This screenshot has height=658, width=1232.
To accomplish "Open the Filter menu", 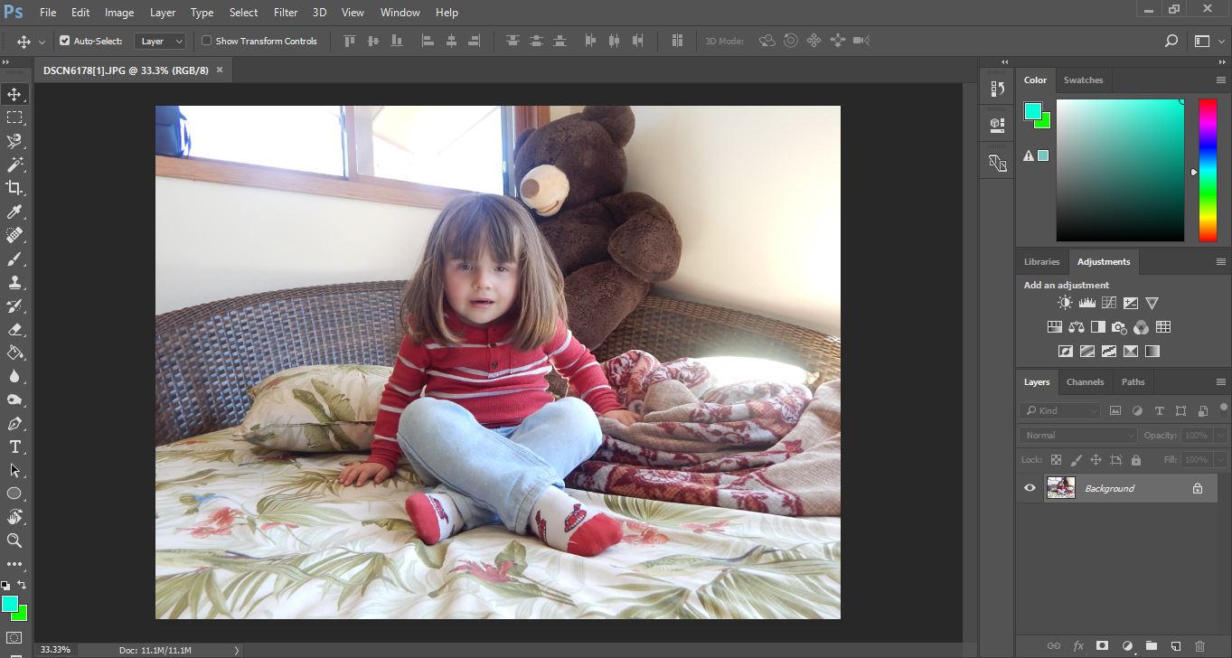I will (286, 13).
